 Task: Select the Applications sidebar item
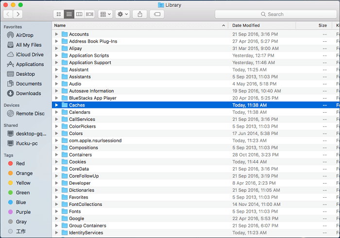pyautogui.click(x=30, y=65)
